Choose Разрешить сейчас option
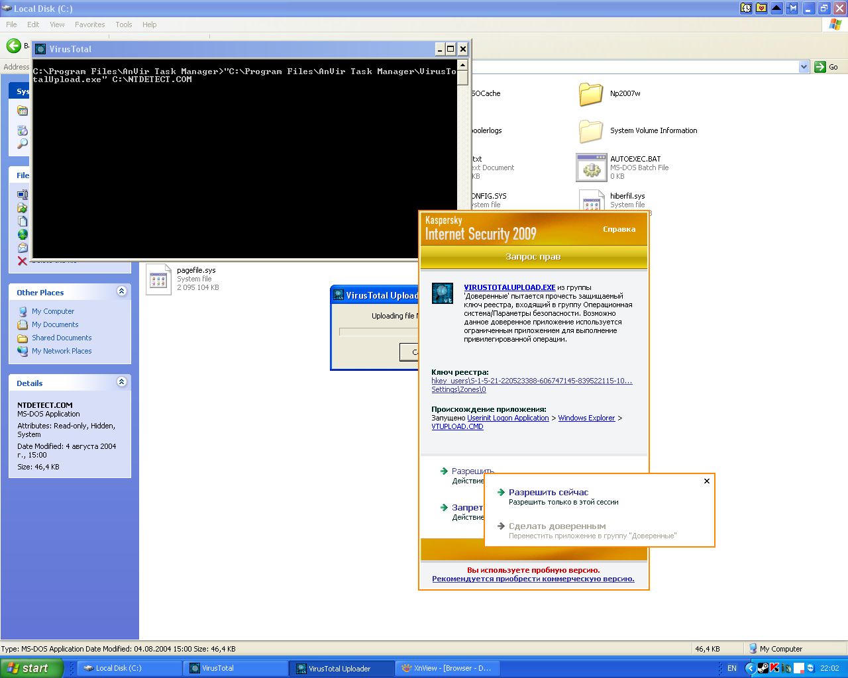 pyautogui.click(x=549, y=493)
